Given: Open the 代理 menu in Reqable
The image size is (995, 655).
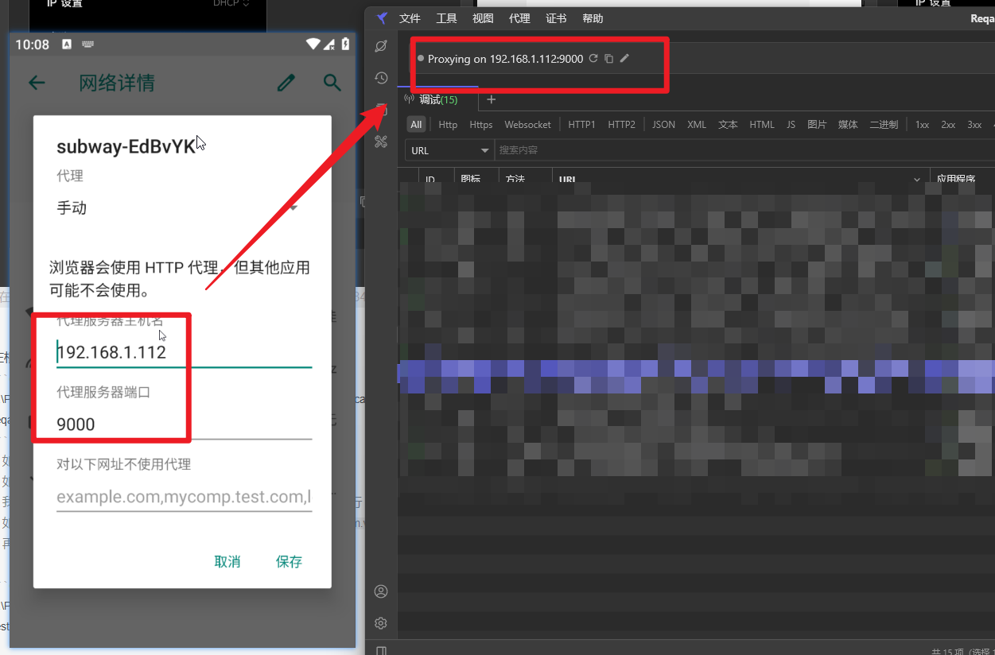Looking at the screenshot, I should pyautogui.click(x=519, y=18).
